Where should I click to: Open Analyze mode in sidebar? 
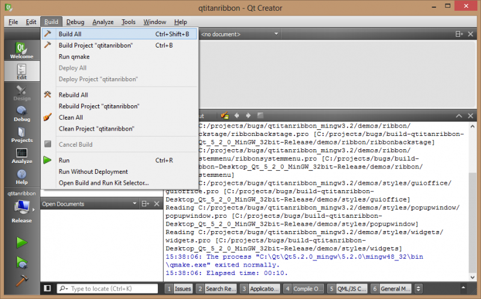tap(21, 156)
